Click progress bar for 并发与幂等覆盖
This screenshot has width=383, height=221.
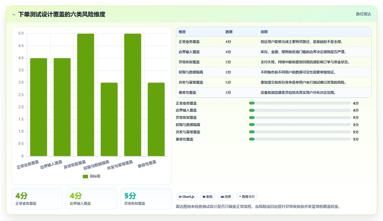click(300, 132)
